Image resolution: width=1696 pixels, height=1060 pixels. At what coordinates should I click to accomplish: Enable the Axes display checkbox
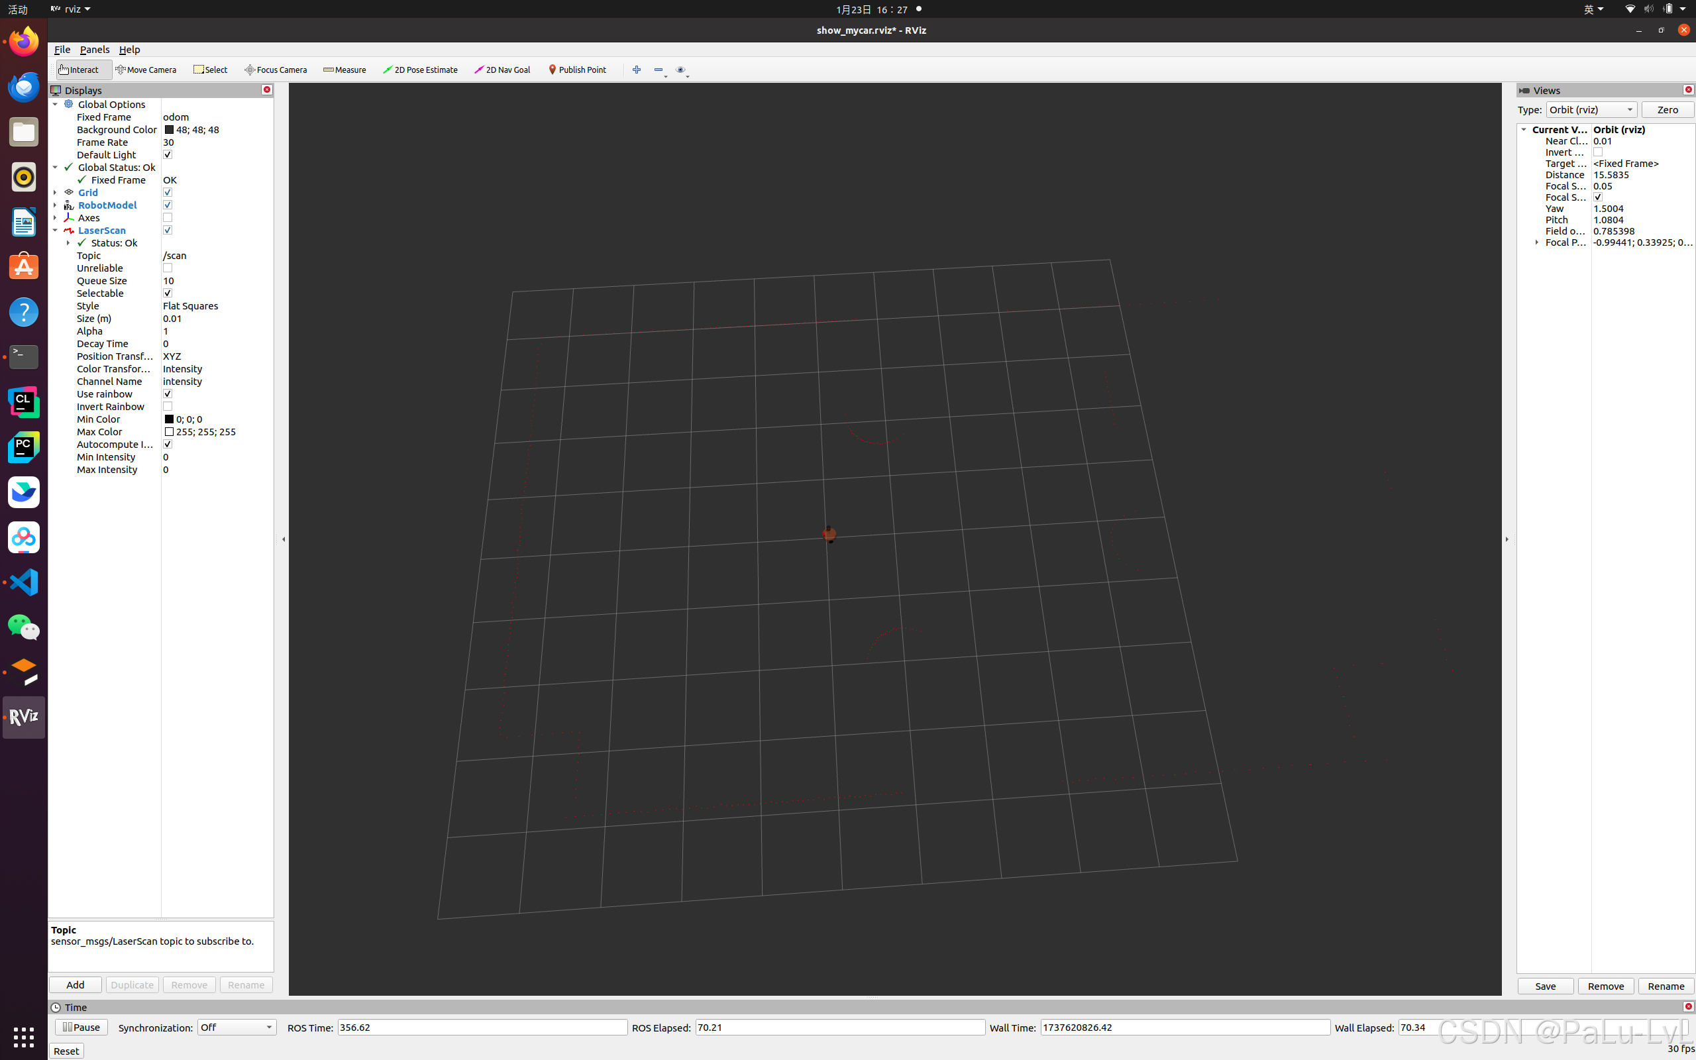[168, 218]
